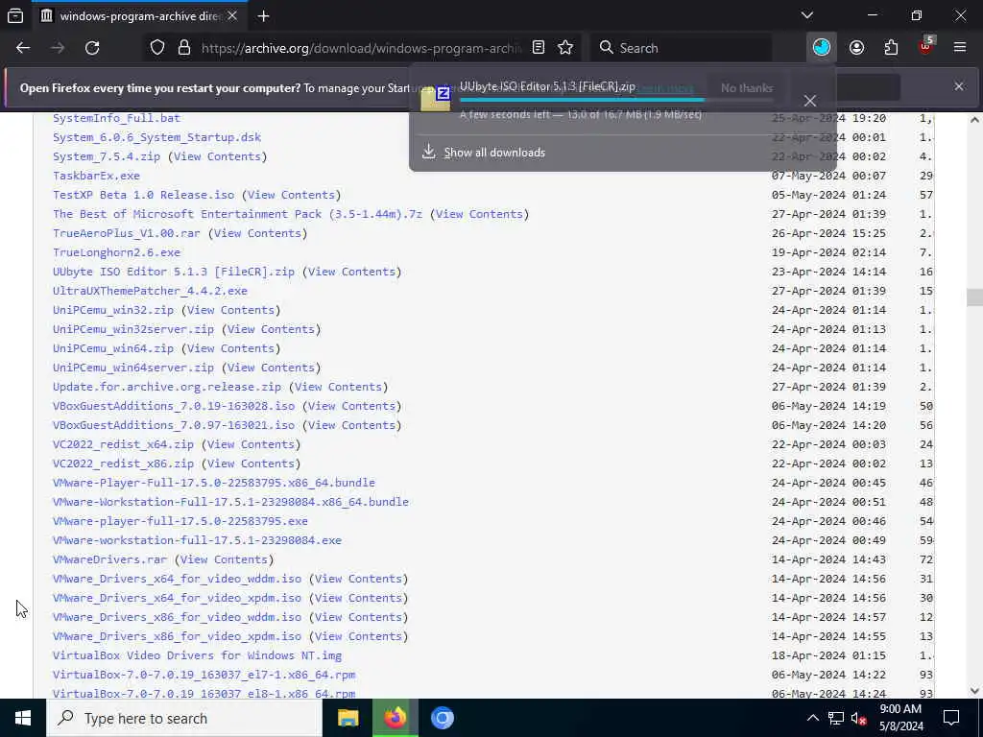Open the tracking protection shield icon

(157, 48)
